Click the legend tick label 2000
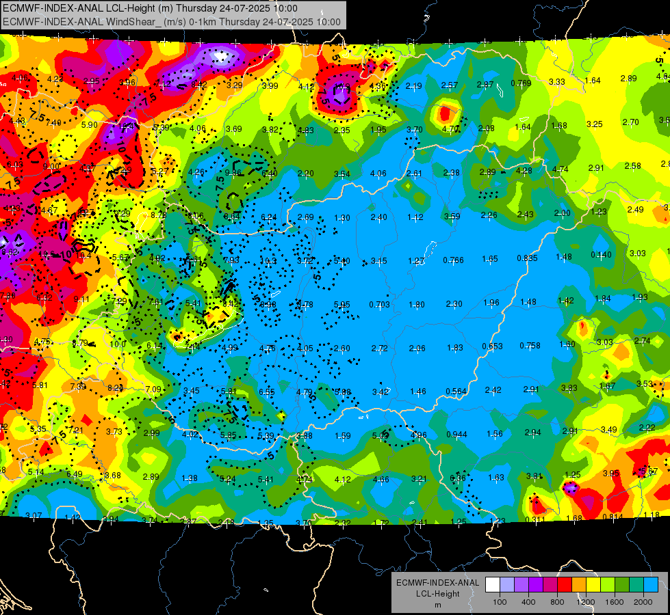Screen dimensions: 670x615 click(x=643, y=602)
